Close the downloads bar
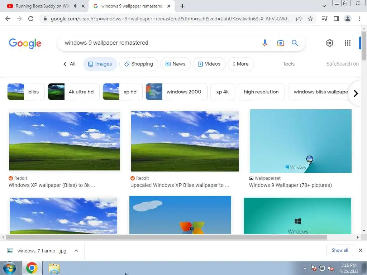Image resolution: width=367 pixels, height=275 pixels. tap(361, 250)
